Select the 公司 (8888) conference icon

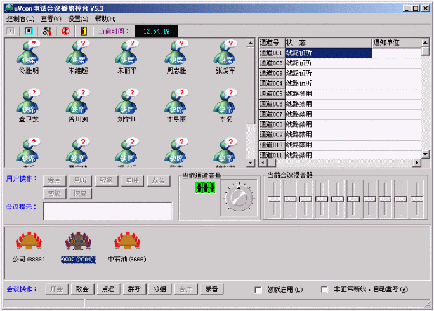tap(27, 244)
